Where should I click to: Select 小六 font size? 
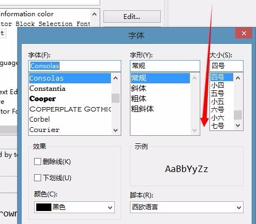[x=222, y=118]
